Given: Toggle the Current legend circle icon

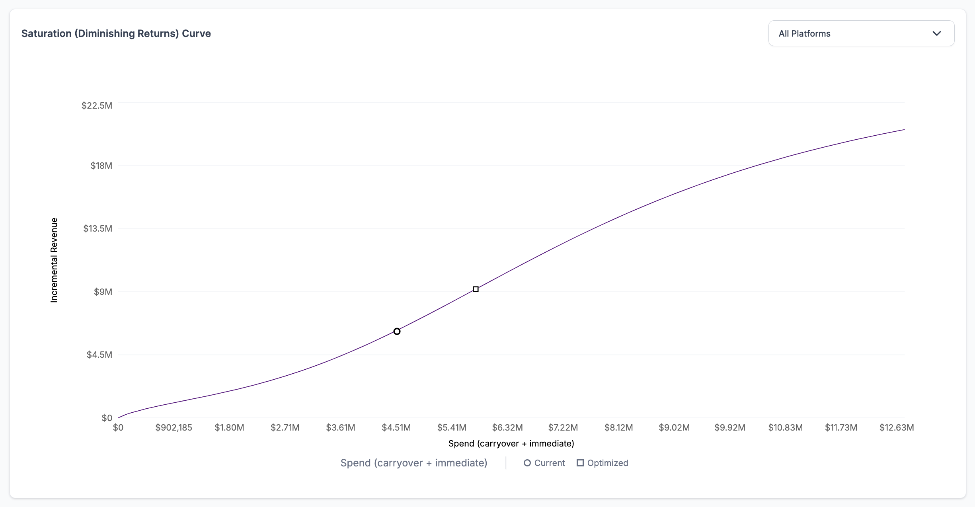Looking at the screenshot, I should pos(527,463).
